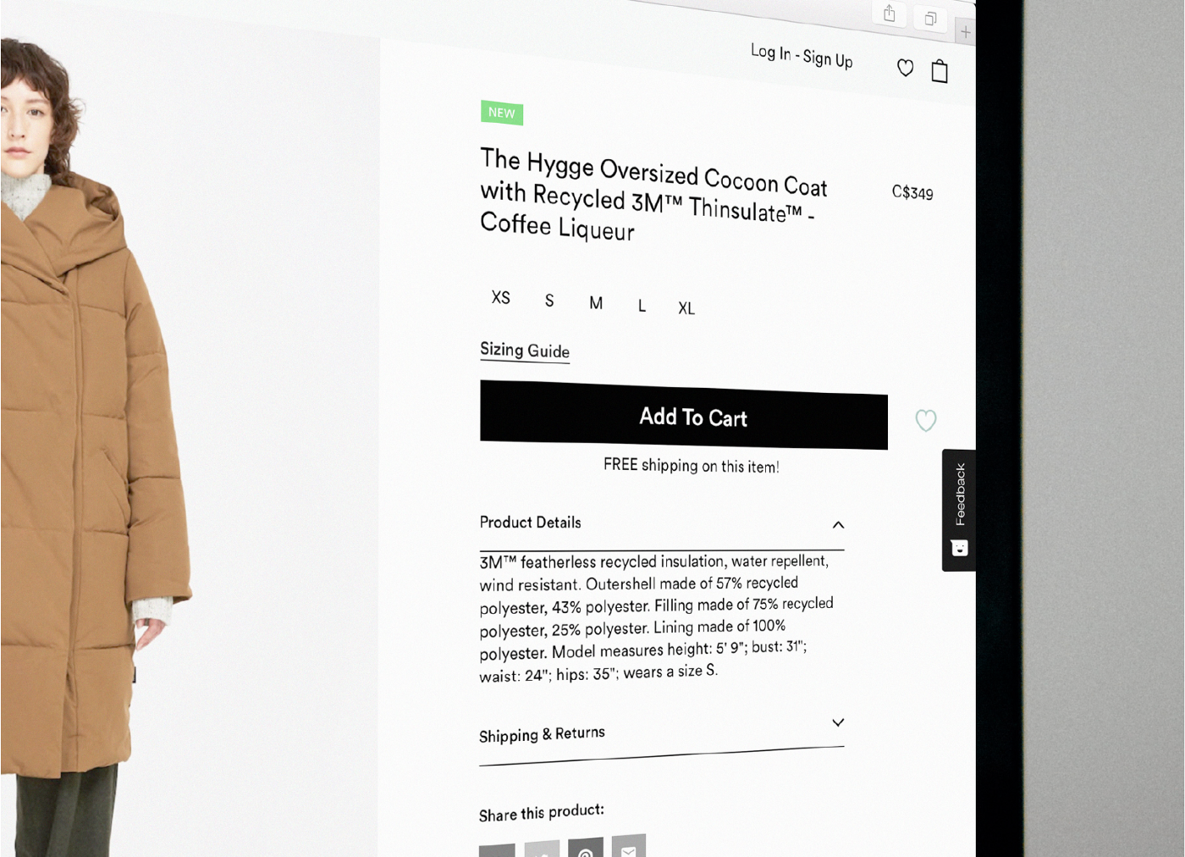Expand the Shipping & Returns chevron
This screenshot has width=1185, height=857.
click(838, 722)
